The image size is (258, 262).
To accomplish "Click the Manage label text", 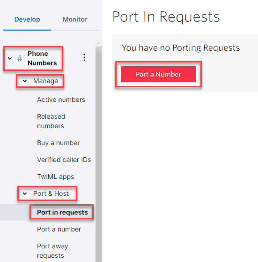I will (45, 81).
